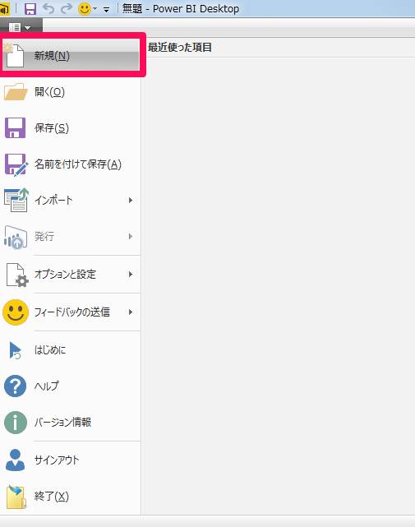Viewport: 415px width, 527px height.
Task: Click the user sign-out person icon
Action: pos(15,460)
